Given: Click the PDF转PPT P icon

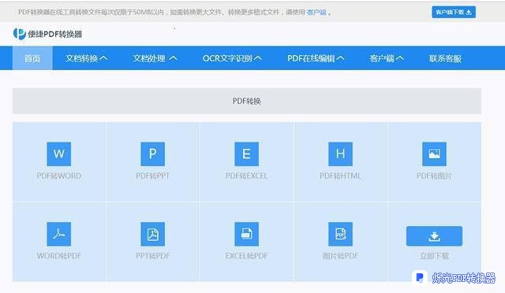Looking at the screenshot, I should 152,154.
